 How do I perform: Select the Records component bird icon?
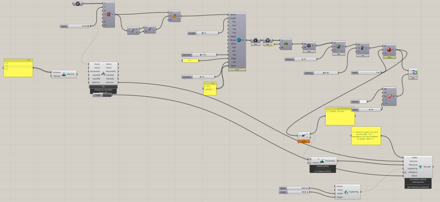point(420,166)
